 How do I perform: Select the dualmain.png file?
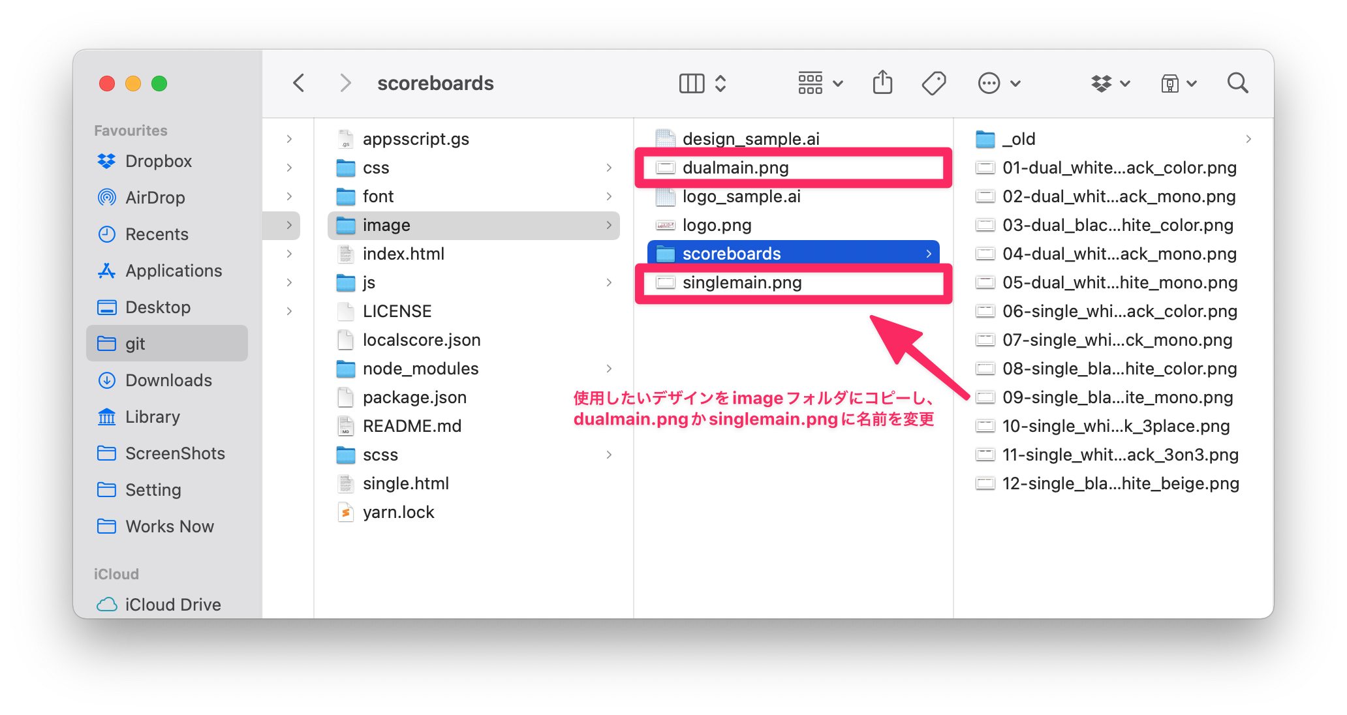[x=735, y=168]
